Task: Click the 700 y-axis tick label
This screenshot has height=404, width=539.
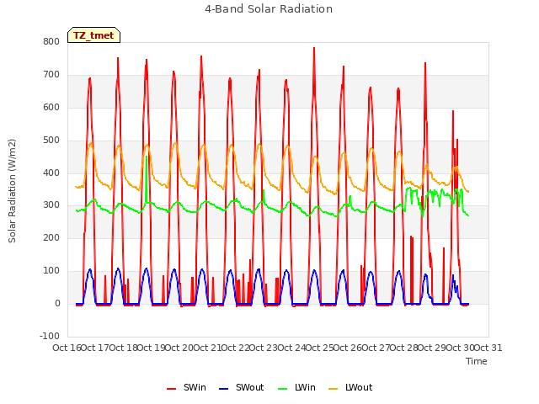Action: 51,74
